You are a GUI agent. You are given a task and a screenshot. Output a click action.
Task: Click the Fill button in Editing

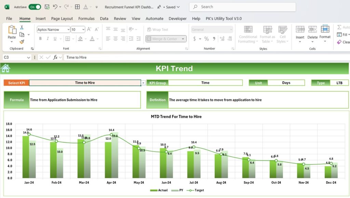343,34
